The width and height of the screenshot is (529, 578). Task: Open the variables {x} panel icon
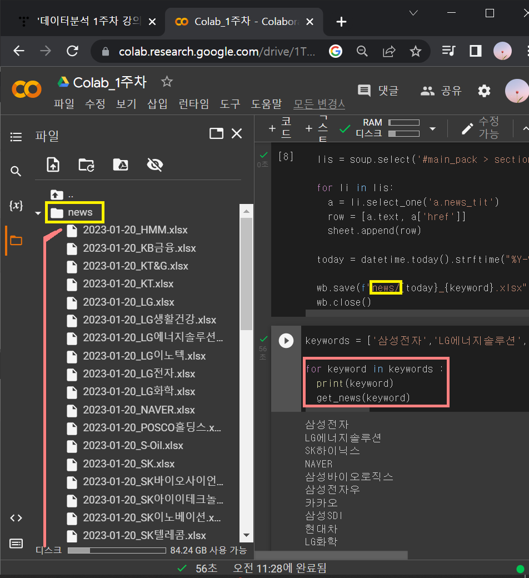16,205
